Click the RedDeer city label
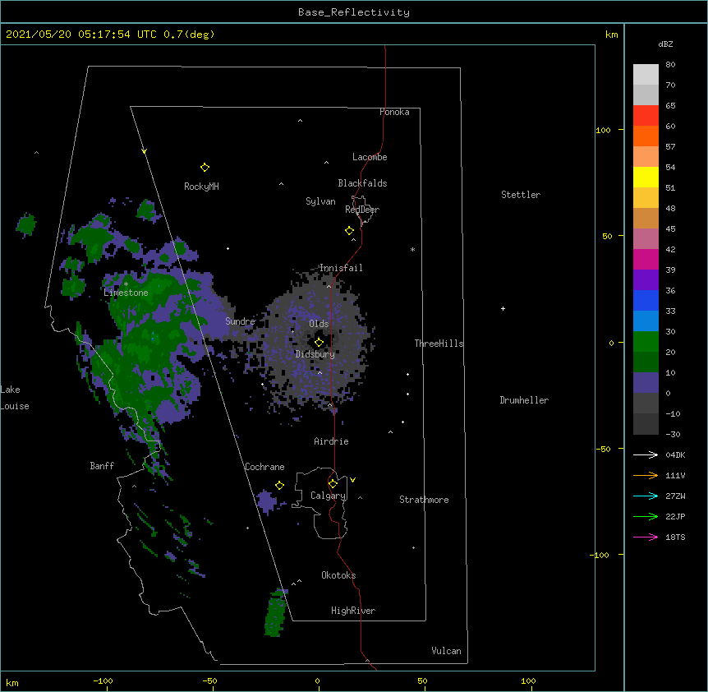The height and width of the screenshot is (692, 708). (362, 210)
